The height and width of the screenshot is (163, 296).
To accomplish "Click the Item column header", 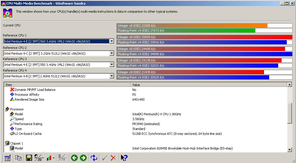I will click(x=67, y=85).
